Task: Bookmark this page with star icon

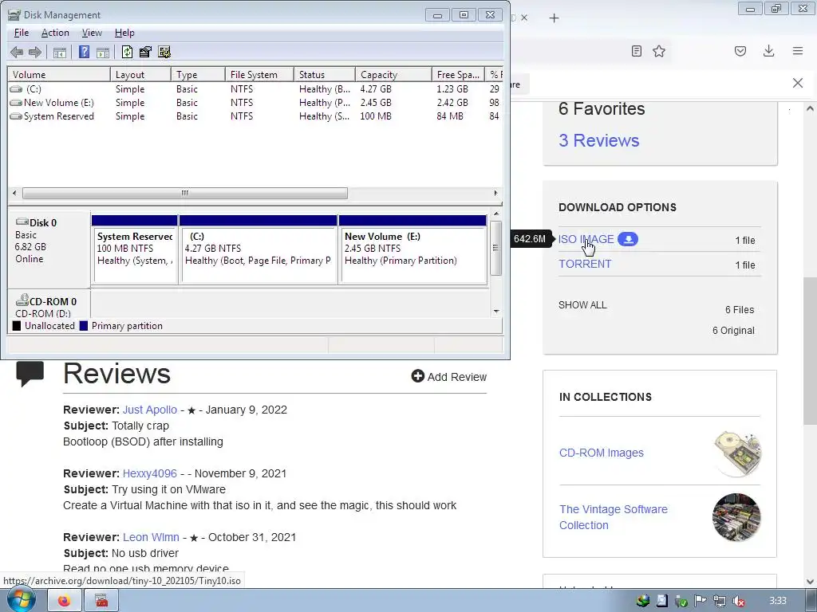Action: (x=659, y=51)
